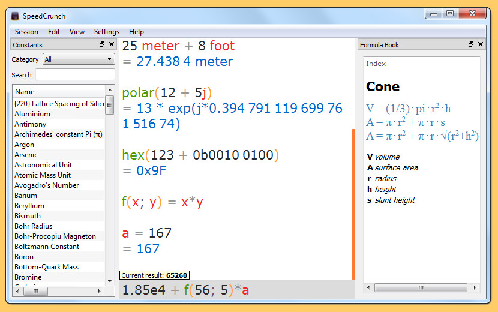The height and width of the screenshot is (312, 498).
Task: Select the Aluminium constant
Action: 59,114
